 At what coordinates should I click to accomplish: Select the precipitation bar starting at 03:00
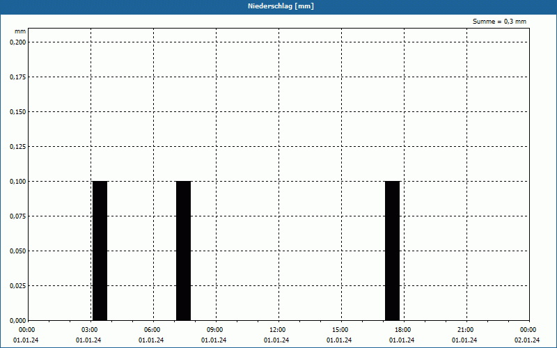pos(100,251)
